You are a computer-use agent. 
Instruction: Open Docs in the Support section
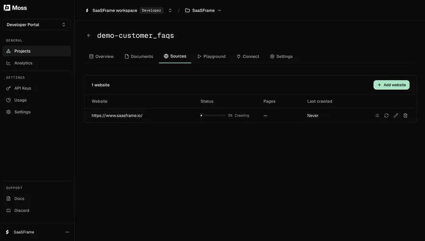point(36,199)
